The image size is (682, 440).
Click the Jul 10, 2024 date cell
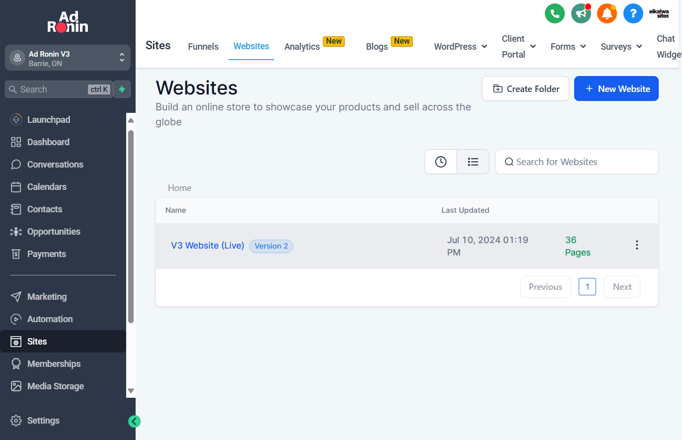click(x=488, y=246)
